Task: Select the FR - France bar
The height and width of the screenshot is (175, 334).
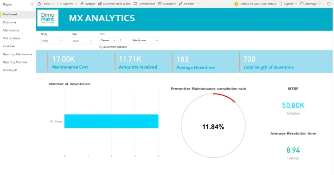Action: click(x=111, y=121)
